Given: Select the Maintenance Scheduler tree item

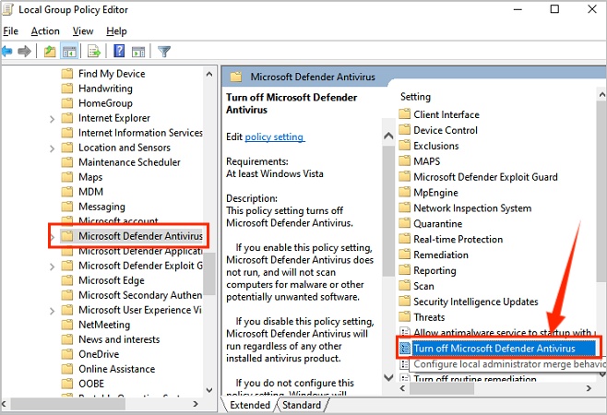Looking at the screenshot, I should (129, 161).
